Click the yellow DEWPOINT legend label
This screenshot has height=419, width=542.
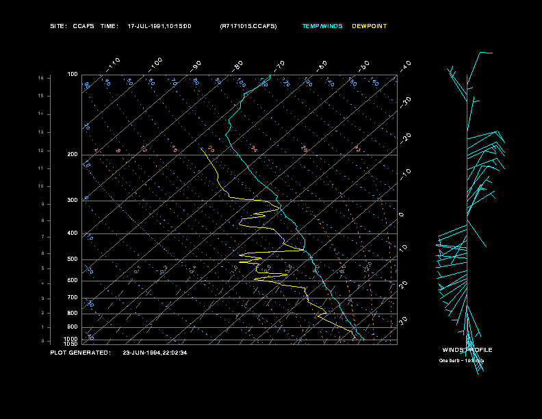pyautogui.click(x=369, y=26)
